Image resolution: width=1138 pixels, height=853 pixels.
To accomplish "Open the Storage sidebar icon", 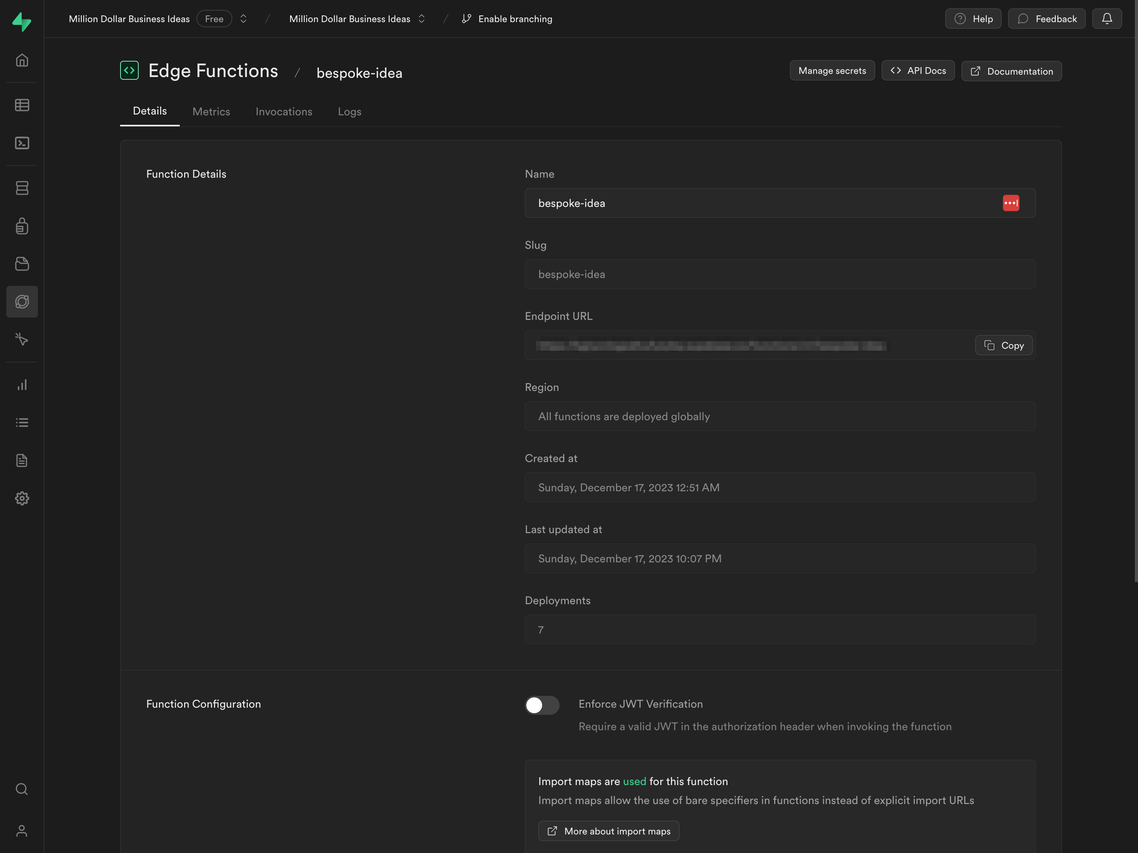I will point(22,264).
